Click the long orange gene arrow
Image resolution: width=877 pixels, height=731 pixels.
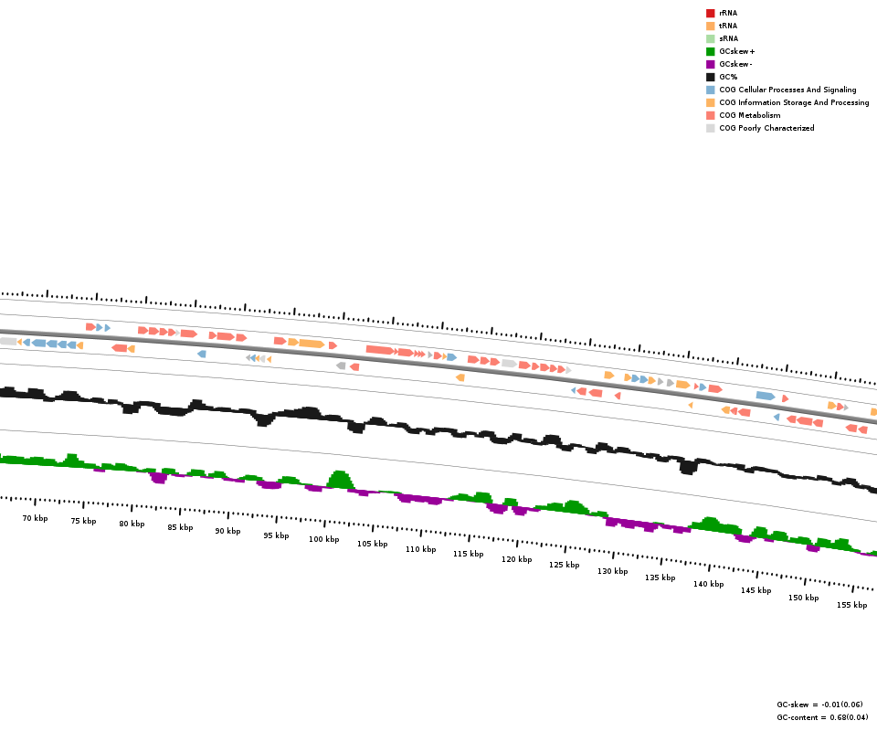click(311, 344)
